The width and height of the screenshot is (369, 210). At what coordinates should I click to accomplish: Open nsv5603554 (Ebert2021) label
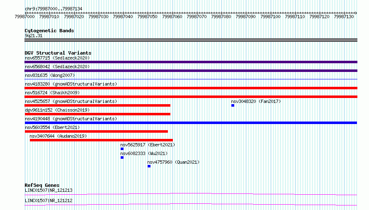click(52, 127)
